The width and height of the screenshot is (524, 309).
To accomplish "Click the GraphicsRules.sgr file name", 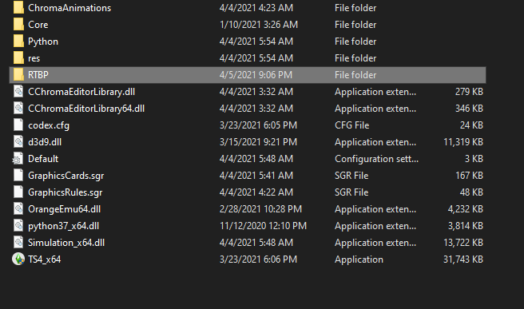I will (x=65, y=192).
